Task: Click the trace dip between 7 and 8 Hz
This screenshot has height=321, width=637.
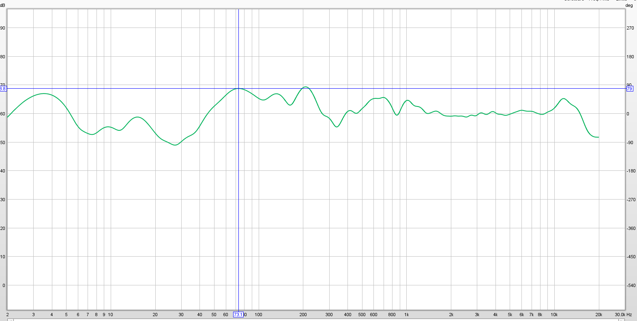Action: pyautogui.click(x=92, y=134)
